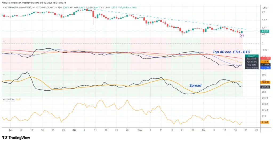273x143 pixels.
Task: Click the 2,8 T price axis label
Action: [x=264, y=34]
